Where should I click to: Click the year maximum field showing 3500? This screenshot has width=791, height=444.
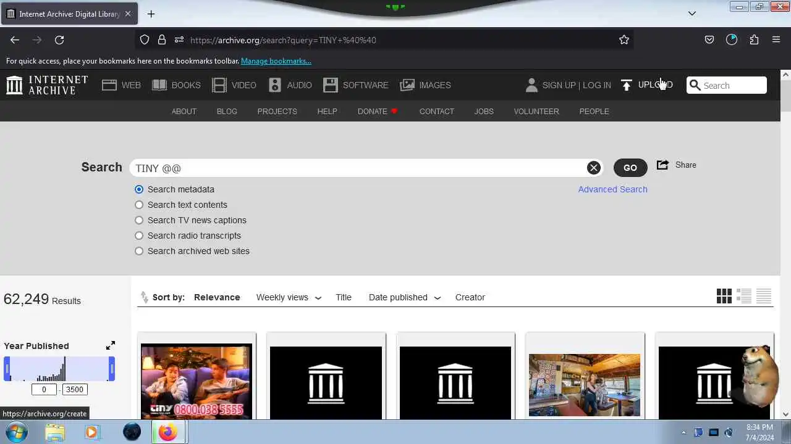point(75,389)
